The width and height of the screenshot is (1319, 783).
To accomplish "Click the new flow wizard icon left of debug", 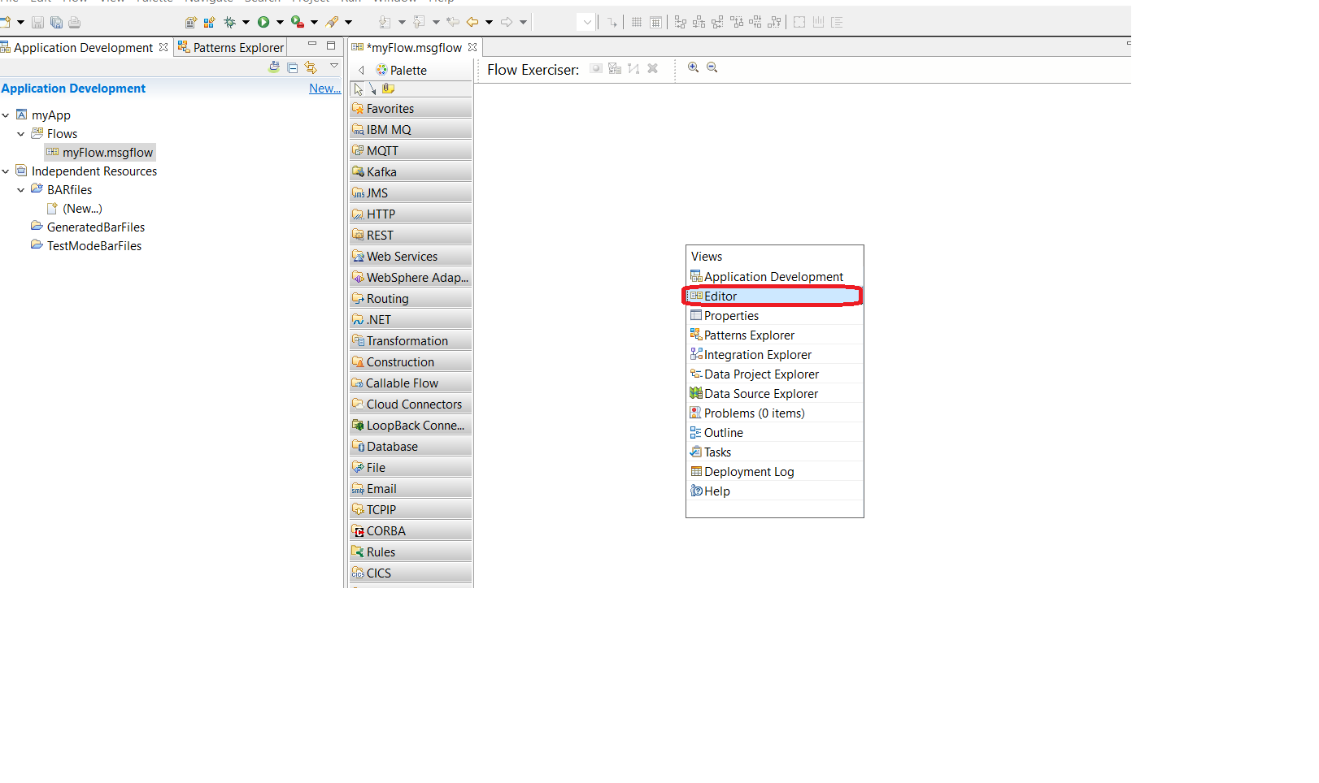I will [210, 22].
